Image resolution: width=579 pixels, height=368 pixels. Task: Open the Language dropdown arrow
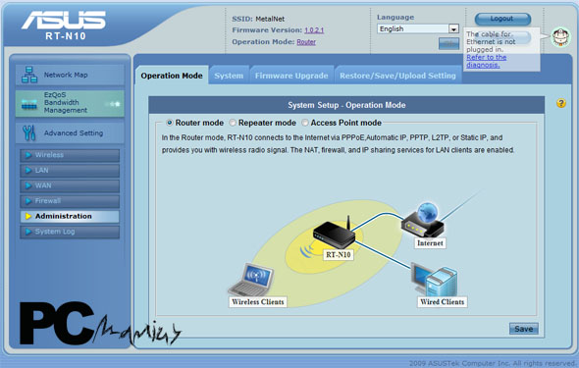point(453,28)
